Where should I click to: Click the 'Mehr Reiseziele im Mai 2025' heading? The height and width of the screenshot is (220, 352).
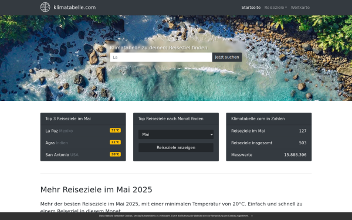coord(96,189)
